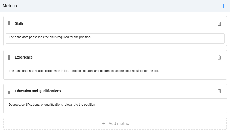Edit the Experience description text
The image size is (230, 133).
coord(84,71)
